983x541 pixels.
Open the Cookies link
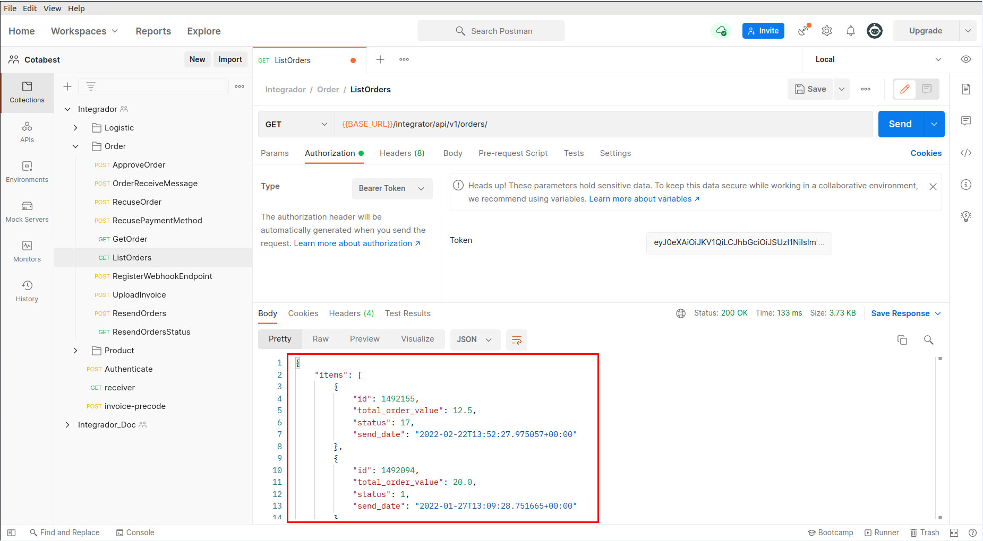pyautogui.click(x=926, y=153)
